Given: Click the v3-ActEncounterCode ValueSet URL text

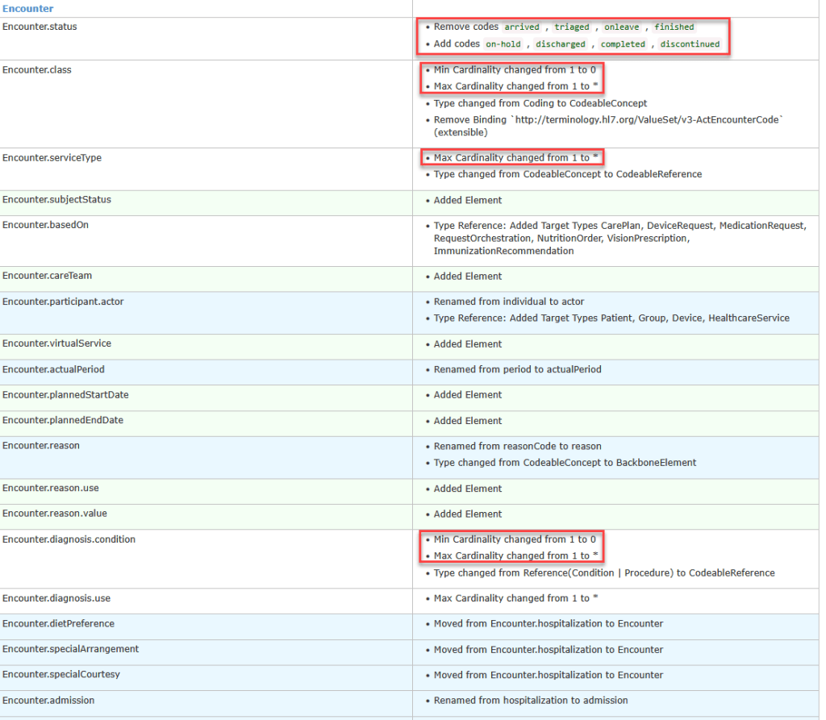Looking at the screenshot, I should tap(647, 119).
